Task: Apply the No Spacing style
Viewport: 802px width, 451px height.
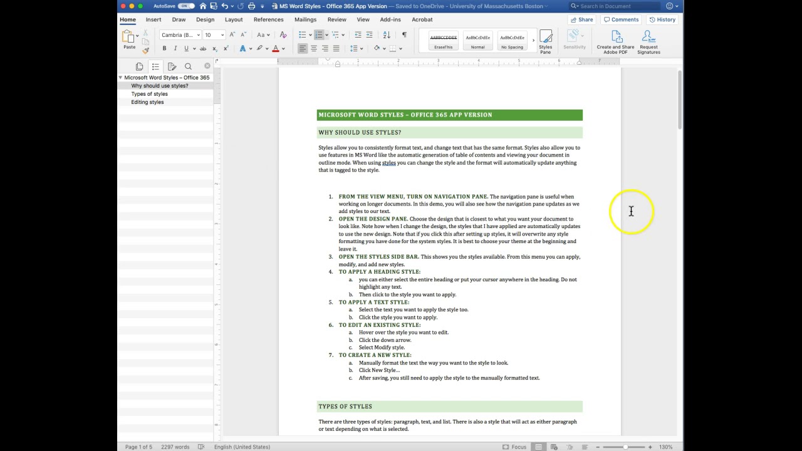Action: pos(512,41)
